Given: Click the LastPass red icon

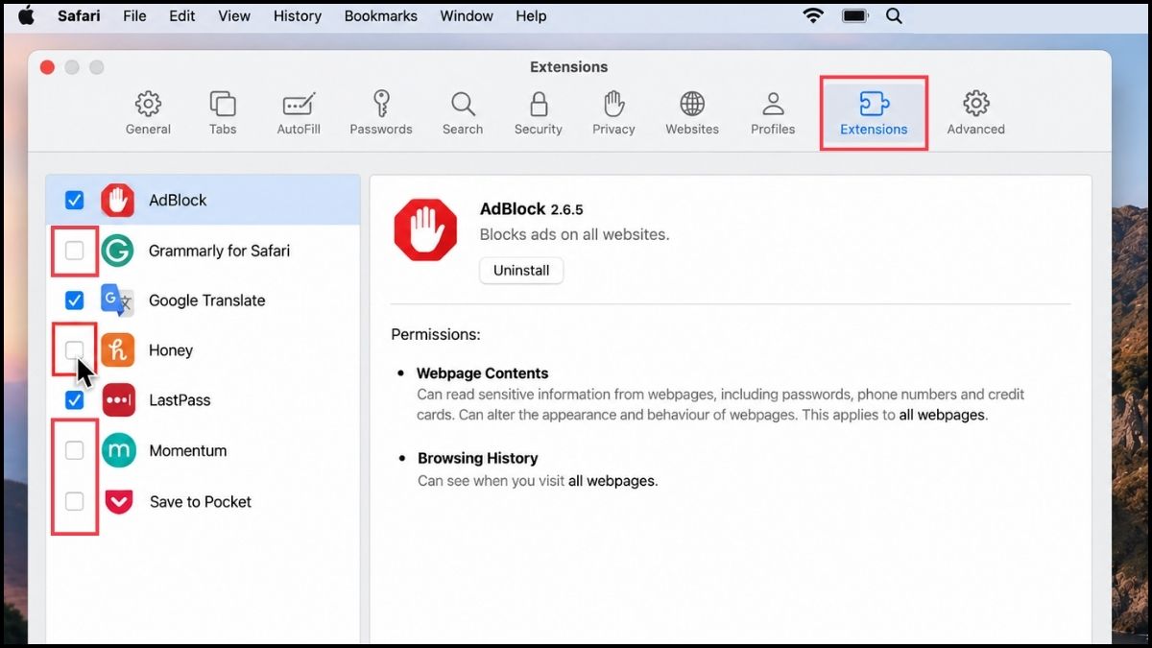Looking at the screenshot, I should [118, 400].
